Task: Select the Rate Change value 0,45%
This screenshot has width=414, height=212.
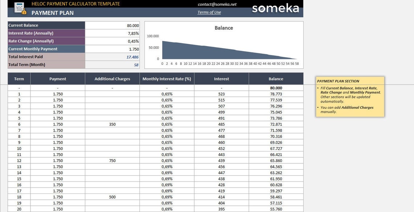Action: point(112,41)
